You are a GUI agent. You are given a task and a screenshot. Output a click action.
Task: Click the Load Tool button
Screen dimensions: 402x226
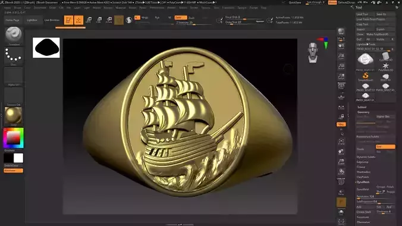365,14
